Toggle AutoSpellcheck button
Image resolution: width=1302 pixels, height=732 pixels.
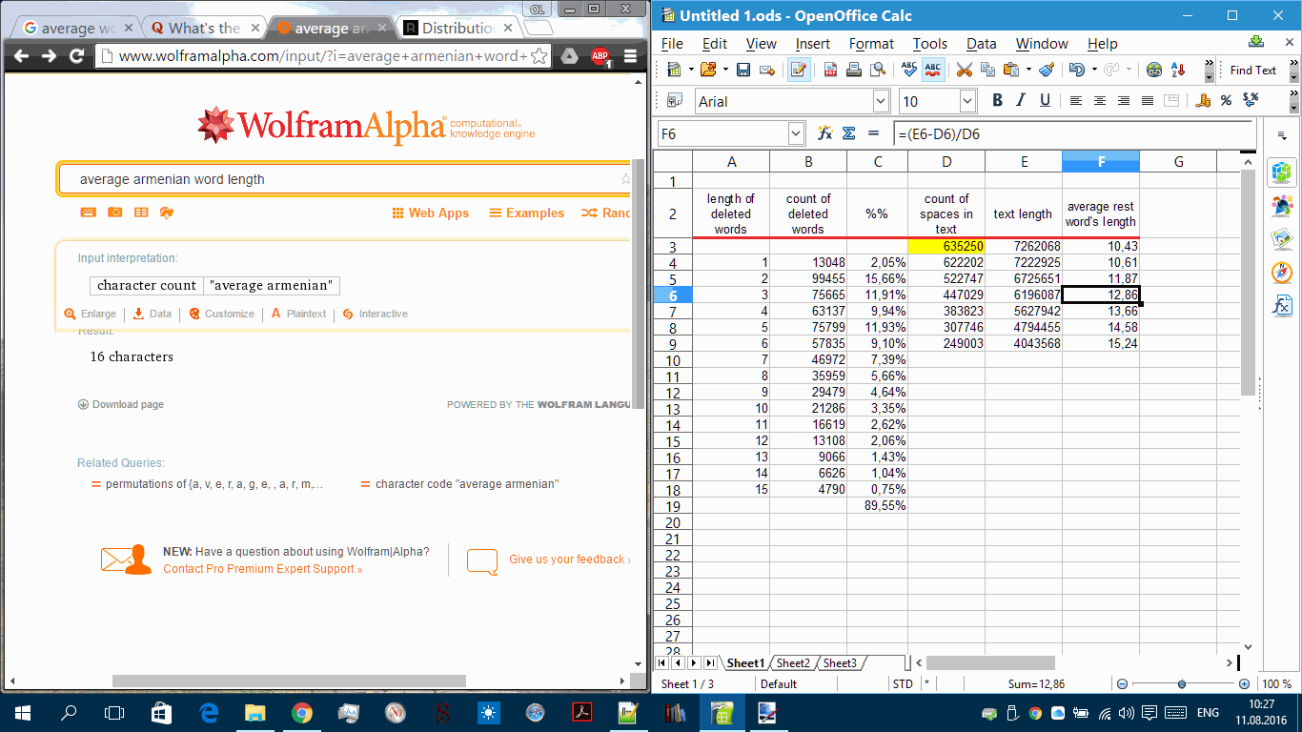[x=933, y=70]
